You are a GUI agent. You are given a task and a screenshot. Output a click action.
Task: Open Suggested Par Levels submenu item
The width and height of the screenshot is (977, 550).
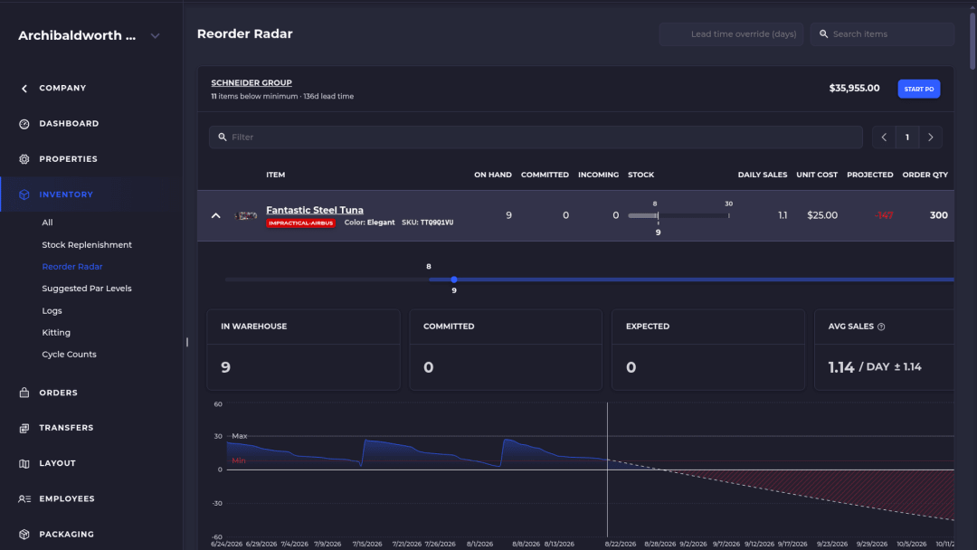click(x=87, y=289)
